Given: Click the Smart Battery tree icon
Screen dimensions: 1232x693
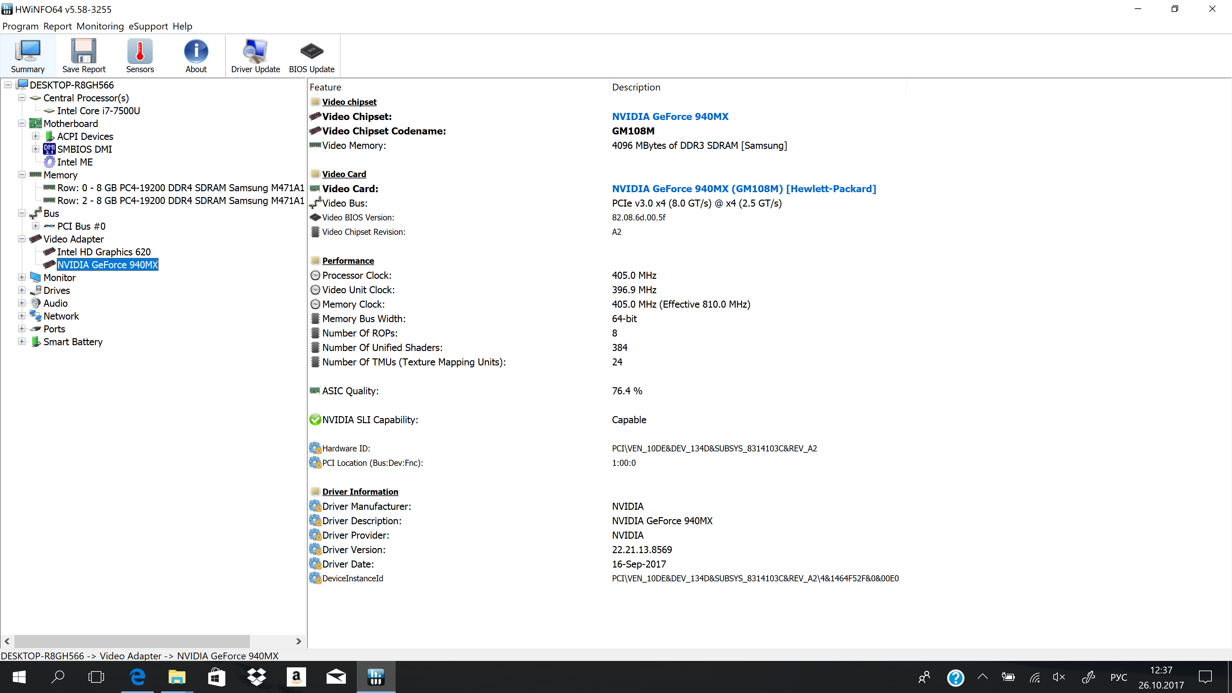Looking at the screenshot, I should coord(35,341).
